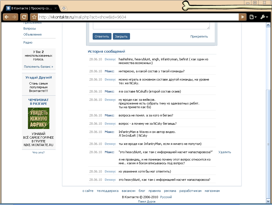Click the vertical scrollbar thumb
This screenshot has height=205, width=272.
tap(268, 144)
